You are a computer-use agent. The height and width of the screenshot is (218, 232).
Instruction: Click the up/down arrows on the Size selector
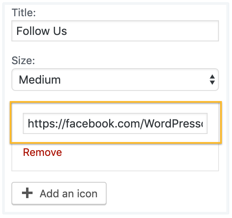tap(212, 80)
